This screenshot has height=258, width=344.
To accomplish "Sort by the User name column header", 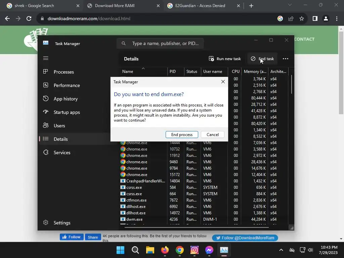I will [x=214, y=72].
